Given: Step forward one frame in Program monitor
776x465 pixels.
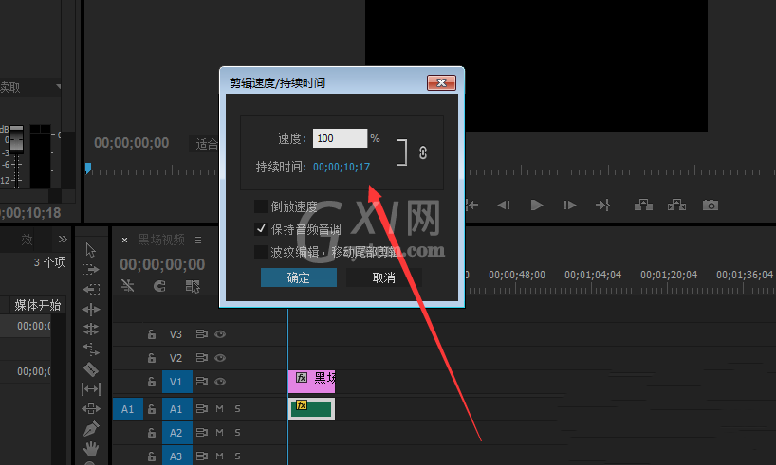Looking at the screenshot, I should click(570, 205).
